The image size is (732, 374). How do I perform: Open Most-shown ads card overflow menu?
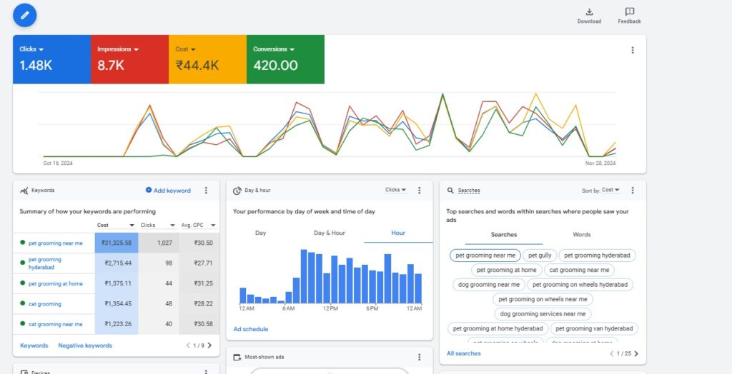point(420,357)
